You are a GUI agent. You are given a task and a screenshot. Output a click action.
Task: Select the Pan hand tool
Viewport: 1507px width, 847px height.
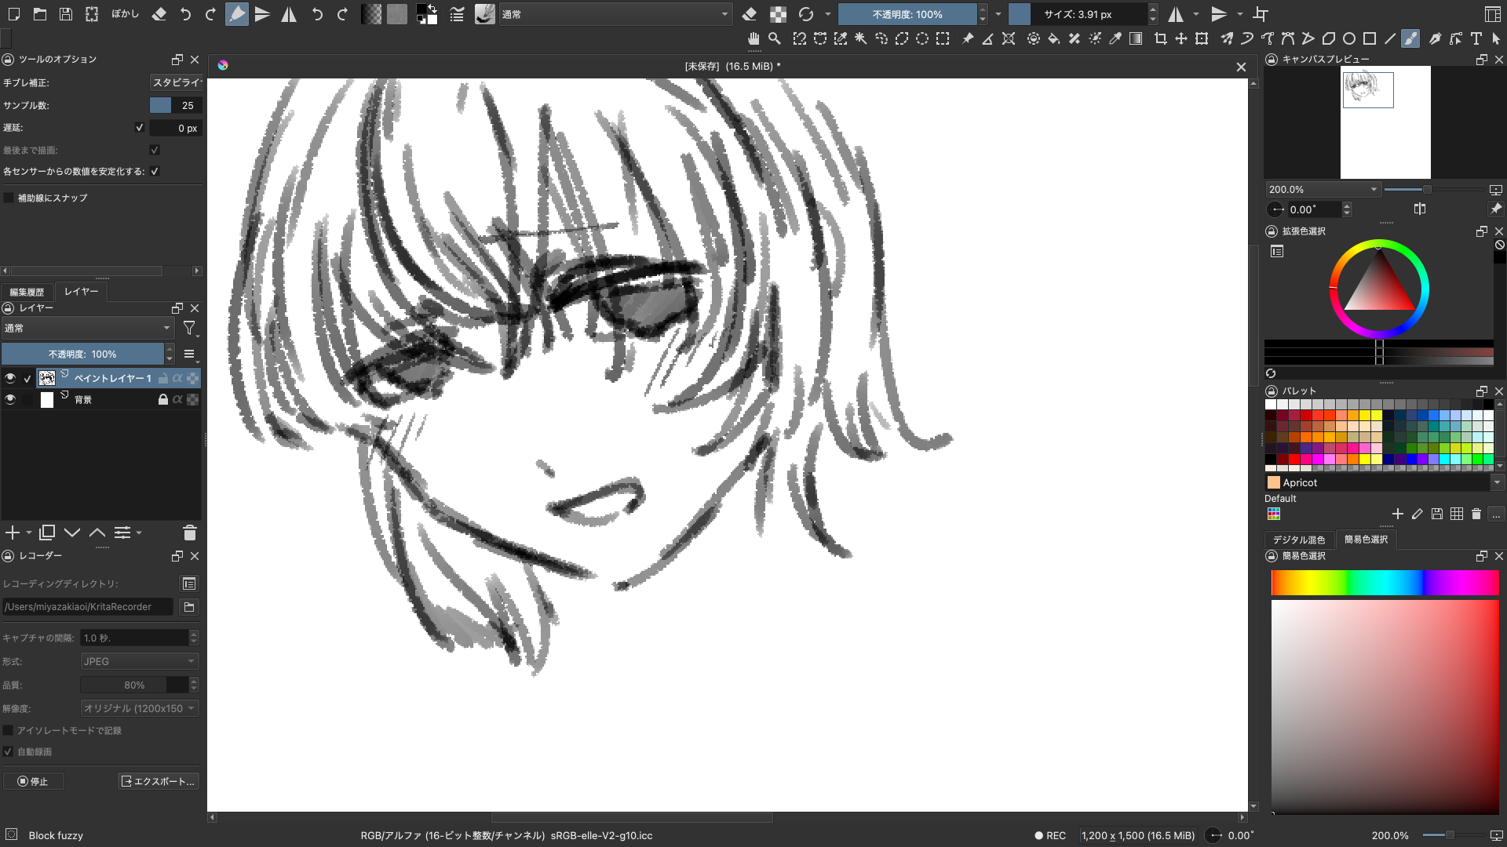(x=753, y=38)
